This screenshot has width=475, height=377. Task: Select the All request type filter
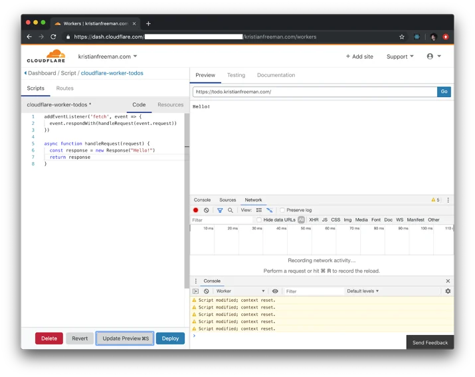(x=301, y=219)
